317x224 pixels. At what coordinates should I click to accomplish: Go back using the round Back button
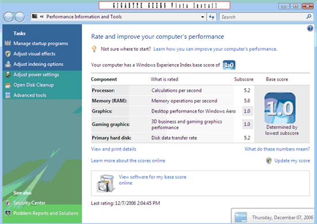point(8,17)
